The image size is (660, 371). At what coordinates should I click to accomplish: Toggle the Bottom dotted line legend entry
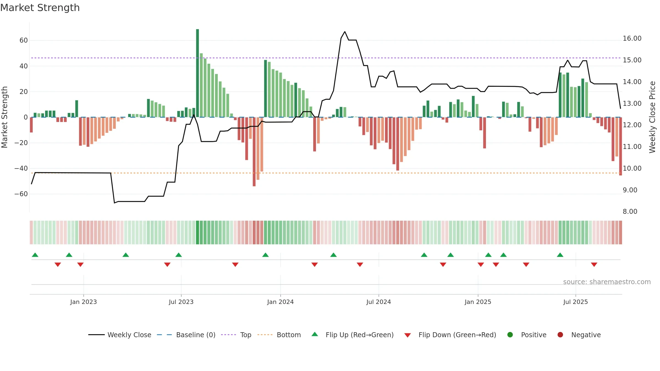(x=279, y=335)
